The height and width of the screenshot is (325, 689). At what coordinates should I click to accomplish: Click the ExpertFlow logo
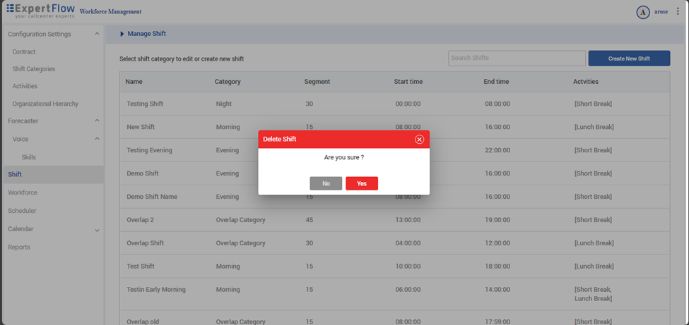click(39, 11)
